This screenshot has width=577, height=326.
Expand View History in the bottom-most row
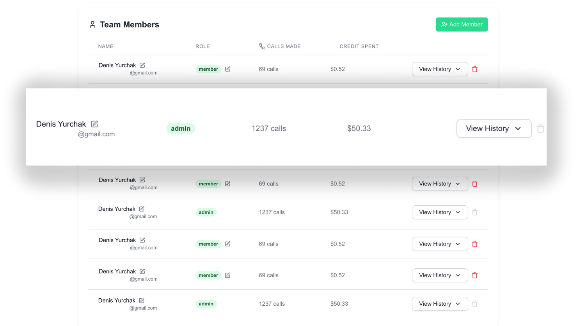pyautogui.click(x=440, y=304)
